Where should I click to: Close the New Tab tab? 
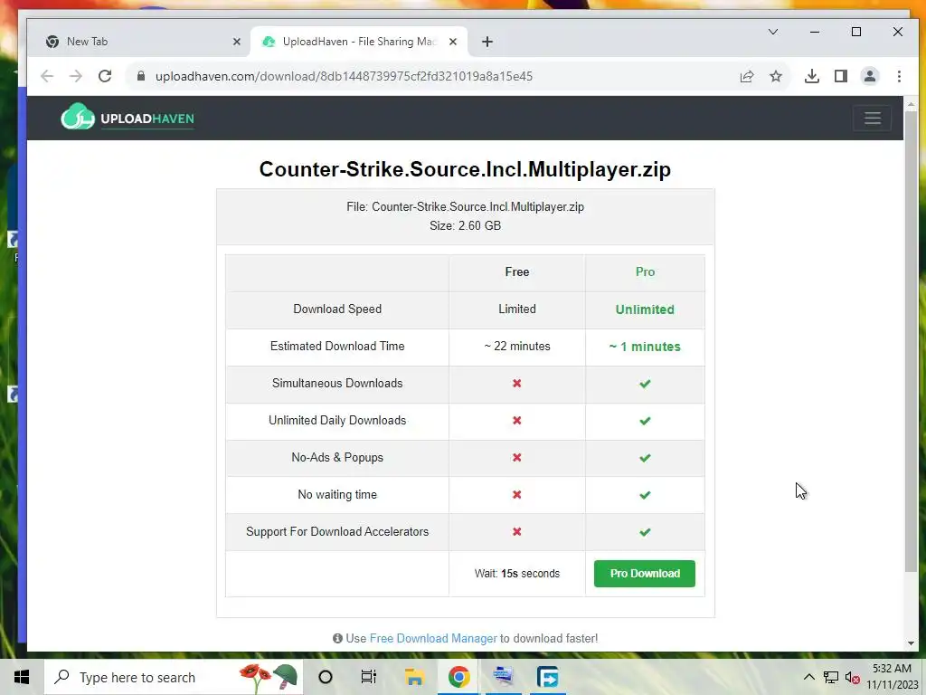[x=237, y=42]
